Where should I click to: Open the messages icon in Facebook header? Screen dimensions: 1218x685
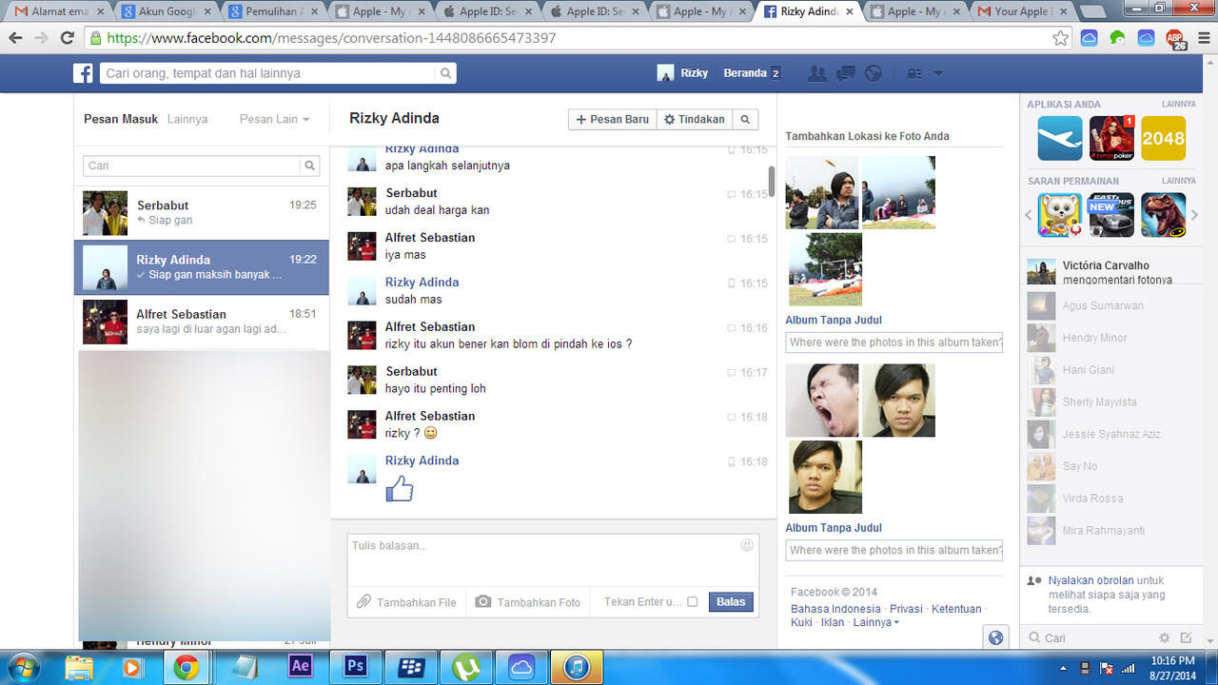(x=844, y=73)
